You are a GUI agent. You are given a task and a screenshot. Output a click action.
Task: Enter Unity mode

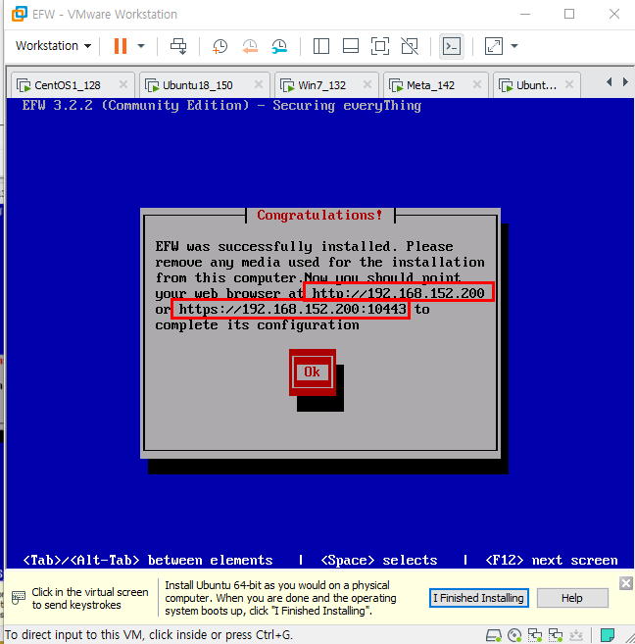click(410, 46)
